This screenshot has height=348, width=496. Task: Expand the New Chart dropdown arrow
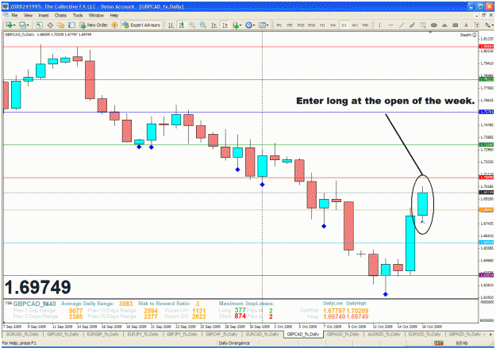click(14, 25)
